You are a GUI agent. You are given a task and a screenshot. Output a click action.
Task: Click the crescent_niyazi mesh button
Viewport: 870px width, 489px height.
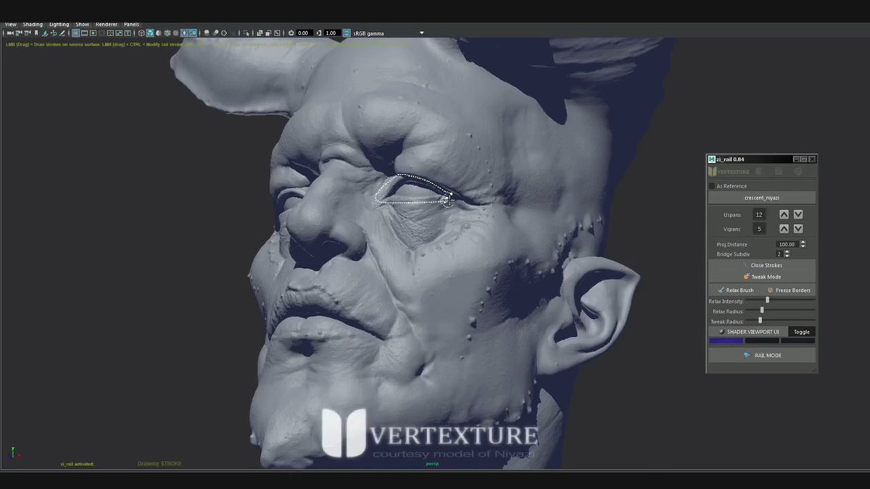tap(761, 198)
